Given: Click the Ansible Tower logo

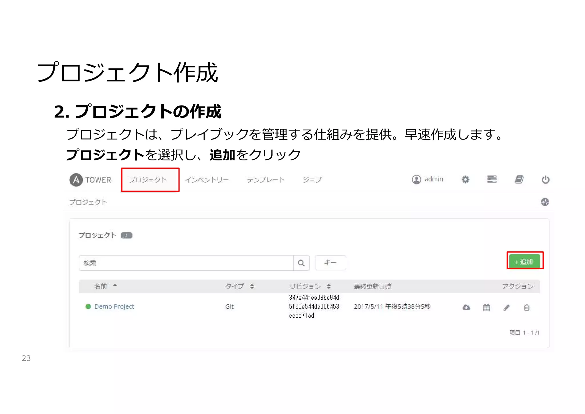Looking at the screenshot, I should pyautogui.click(x=90, y=180).
